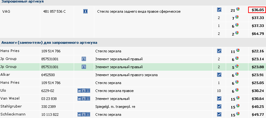Open the photo camera icon in the Ulo row
The height and width of the screenshot is (118, 266).
tap(80, 91)
